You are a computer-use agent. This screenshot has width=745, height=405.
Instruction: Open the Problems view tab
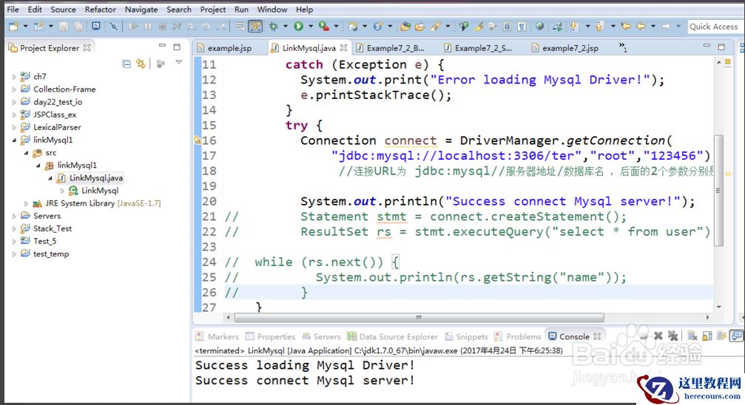pyautogui.click(x=523, y=336)
